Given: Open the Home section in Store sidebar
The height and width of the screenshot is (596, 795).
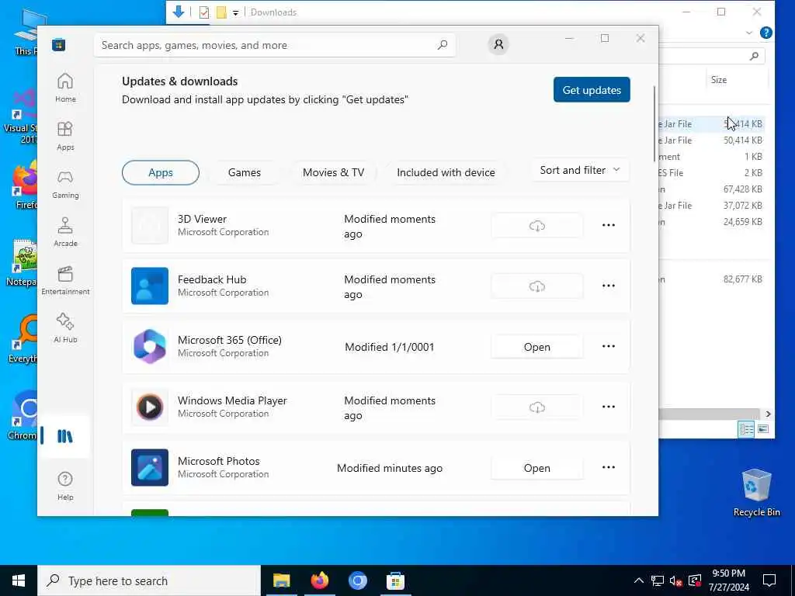Looking at the screenshot, I should pyautogui.click(x=65, y=88).
